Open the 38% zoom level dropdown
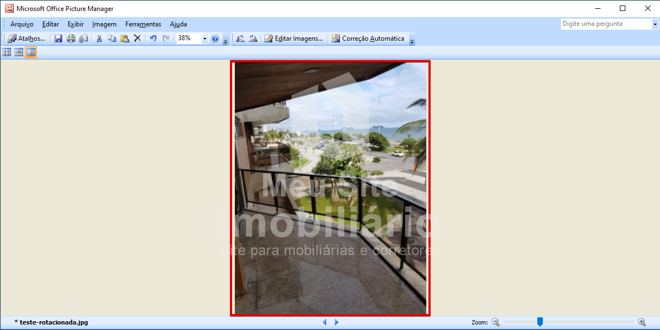660x330 pixels. coord(205,38)
